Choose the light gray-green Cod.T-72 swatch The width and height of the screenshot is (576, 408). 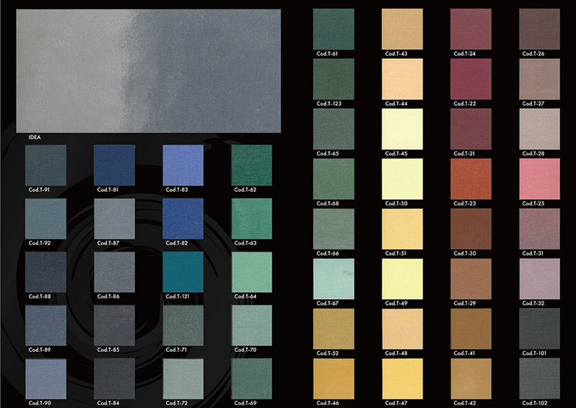tap(183, 379)
